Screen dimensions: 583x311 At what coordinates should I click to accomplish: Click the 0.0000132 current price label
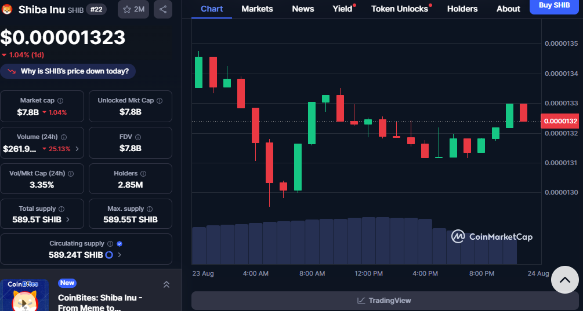pyautogui.click(x=561, y=121)
